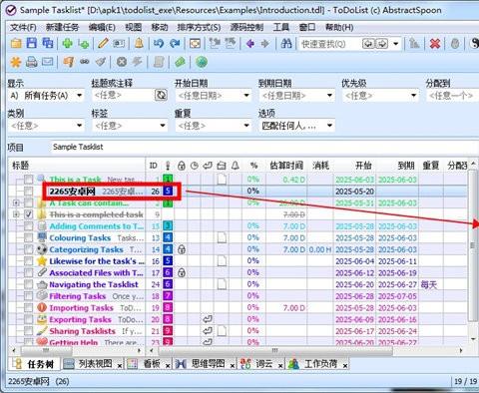Sort by the 估算时间 column header
The image size is (479, 393).
click(286, 166)
